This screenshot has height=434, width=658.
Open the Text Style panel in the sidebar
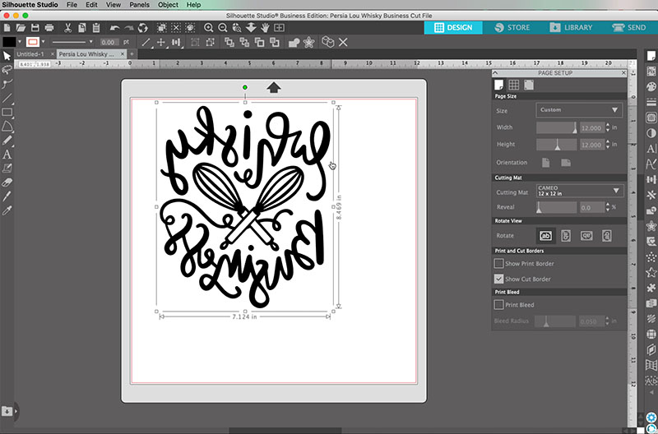pyautogui.click(x=651, y=149)
